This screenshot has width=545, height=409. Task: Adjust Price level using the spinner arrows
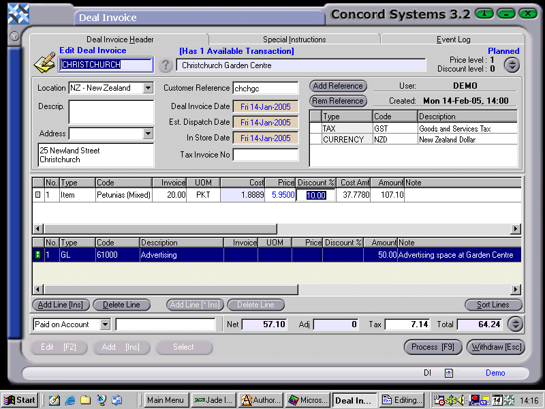(512, 65)
